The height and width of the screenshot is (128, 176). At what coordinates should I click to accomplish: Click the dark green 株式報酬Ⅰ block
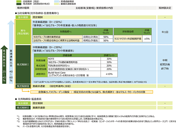[23, 65]
